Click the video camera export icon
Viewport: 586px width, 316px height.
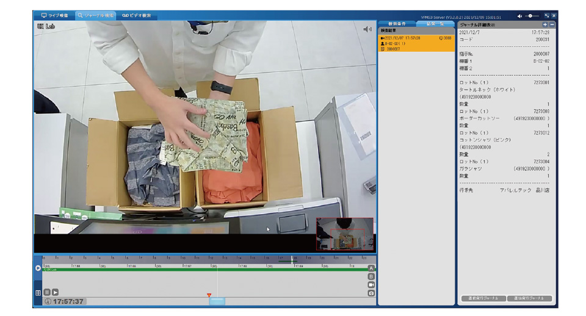point(371,285)
